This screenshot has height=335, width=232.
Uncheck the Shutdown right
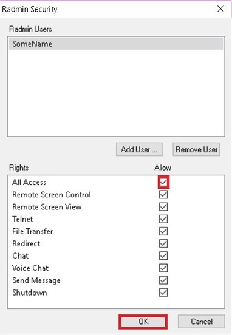pyautogui.click(x=163, y=293)
